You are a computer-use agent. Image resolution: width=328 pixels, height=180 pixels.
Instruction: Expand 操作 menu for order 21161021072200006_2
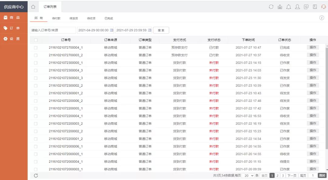[x=313, y=101]
